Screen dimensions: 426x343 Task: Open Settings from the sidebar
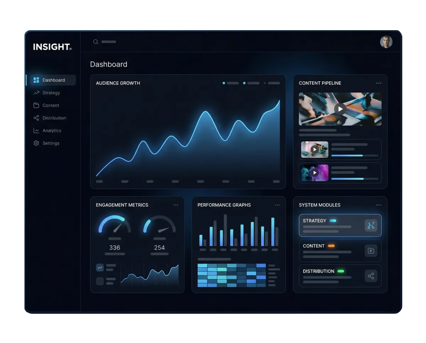click(x=51, y=143)
